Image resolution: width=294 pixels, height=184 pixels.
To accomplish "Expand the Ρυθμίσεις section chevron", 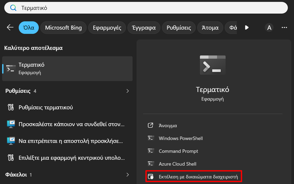I will [127, 91].
